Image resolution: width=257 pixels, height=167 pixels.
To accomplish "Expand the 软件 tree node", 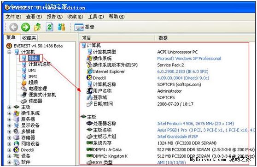I will click(9, 162).
